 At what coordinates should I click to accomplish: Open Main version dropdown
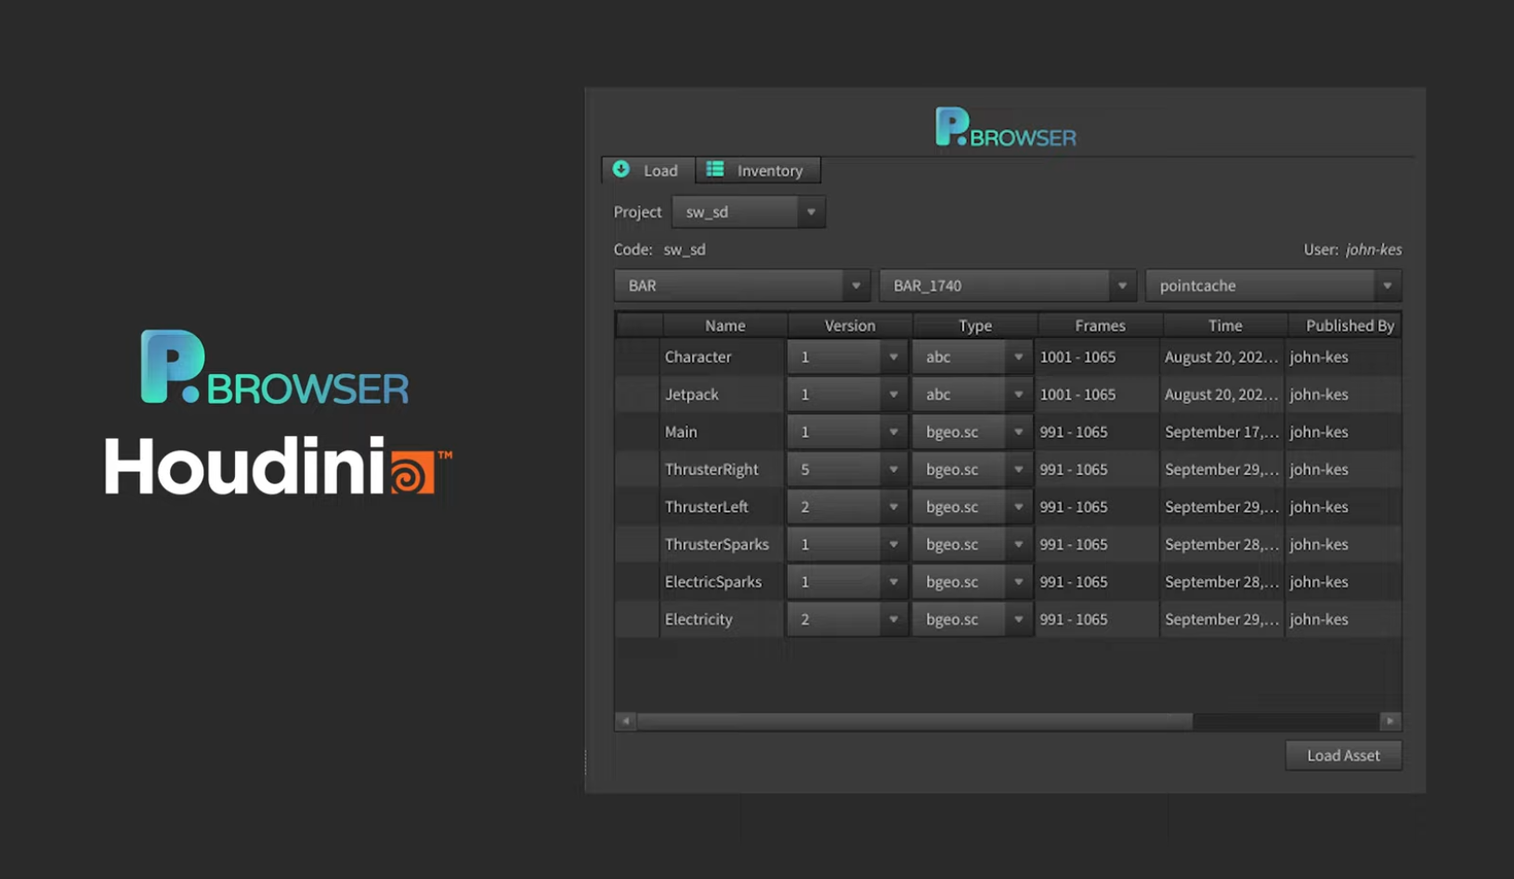(847, 432)
